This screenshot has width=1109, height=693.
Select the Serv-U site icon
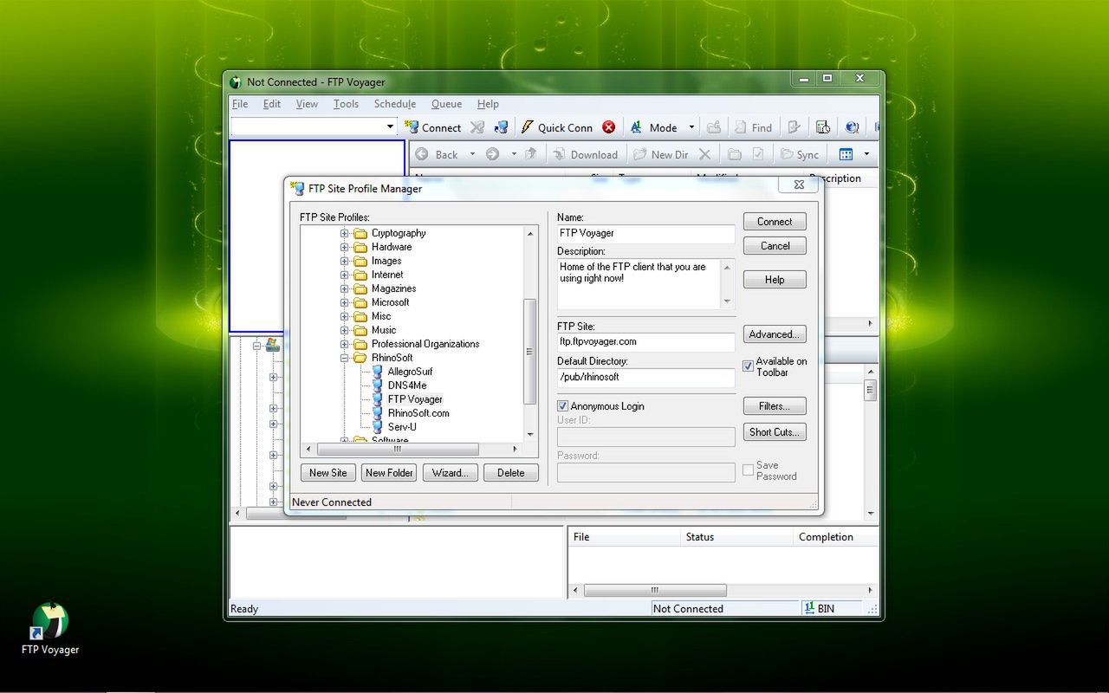pyautogui.click(x=378, y=427)
